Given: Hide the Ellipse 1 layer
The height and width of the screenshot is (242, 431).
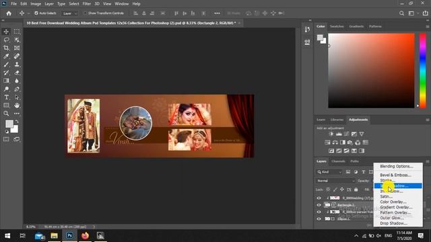Looking at the screenshot, I should [319, 219].
